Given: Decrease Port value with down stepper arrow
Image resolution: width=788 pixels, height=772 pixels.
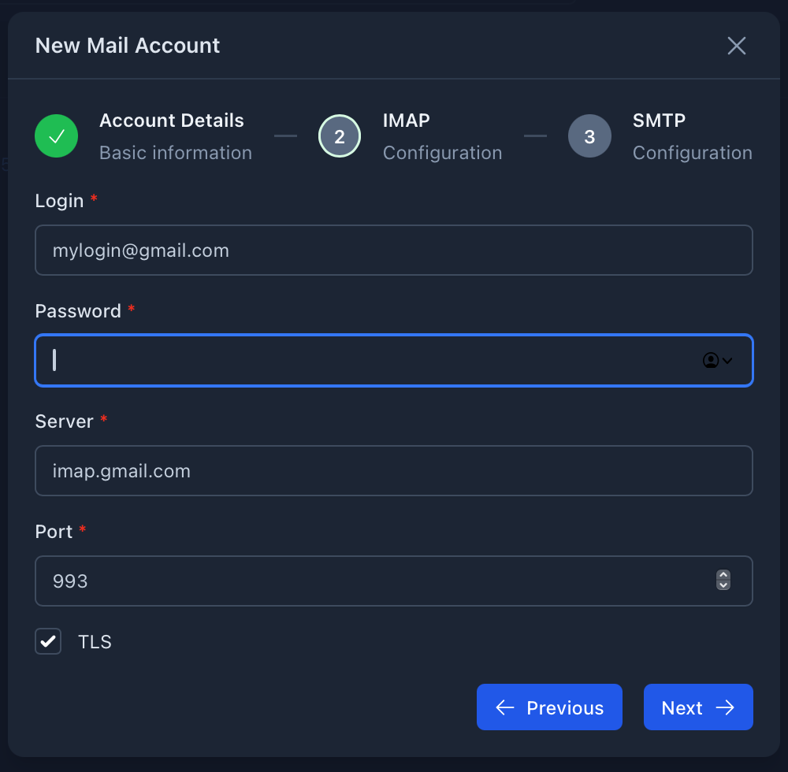Looking at the screenshot, I should click(x=723, y=585).
